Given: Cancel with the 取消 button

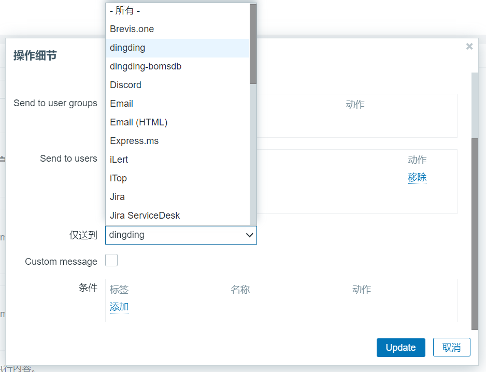Looking at the screenshot, I should [x=452, y=348].
